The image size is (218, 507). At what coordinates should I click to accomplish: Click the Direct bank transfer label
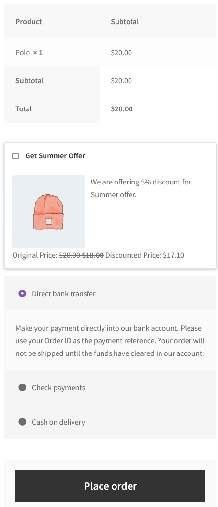64,294
